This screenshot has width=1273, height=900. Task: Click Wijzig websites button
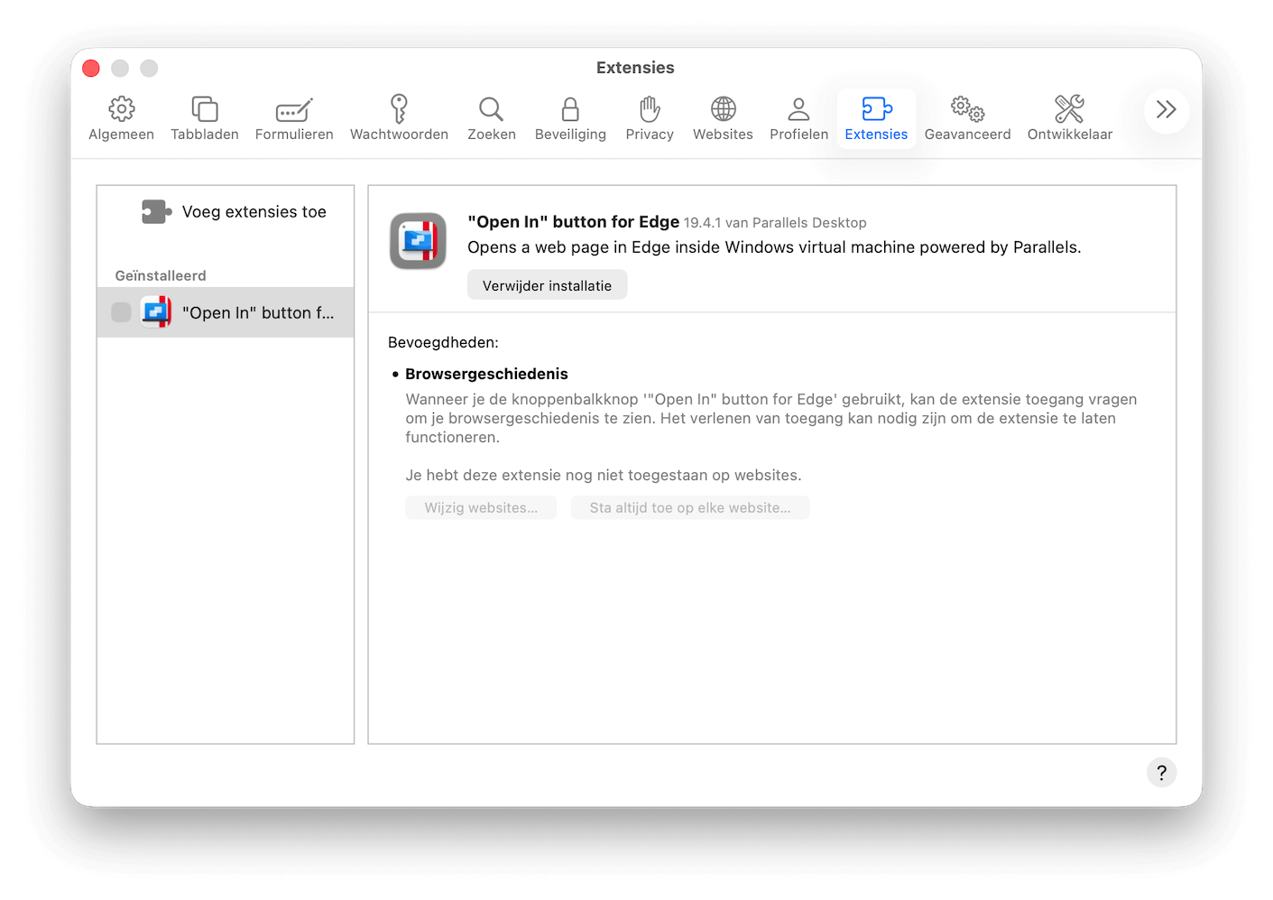(481, 507)
